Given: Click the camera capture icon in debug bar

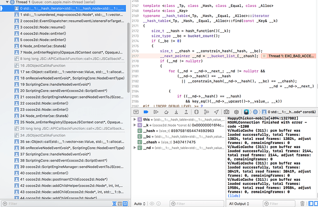Looking at the screenshot, I should click(x=226, y=112).
